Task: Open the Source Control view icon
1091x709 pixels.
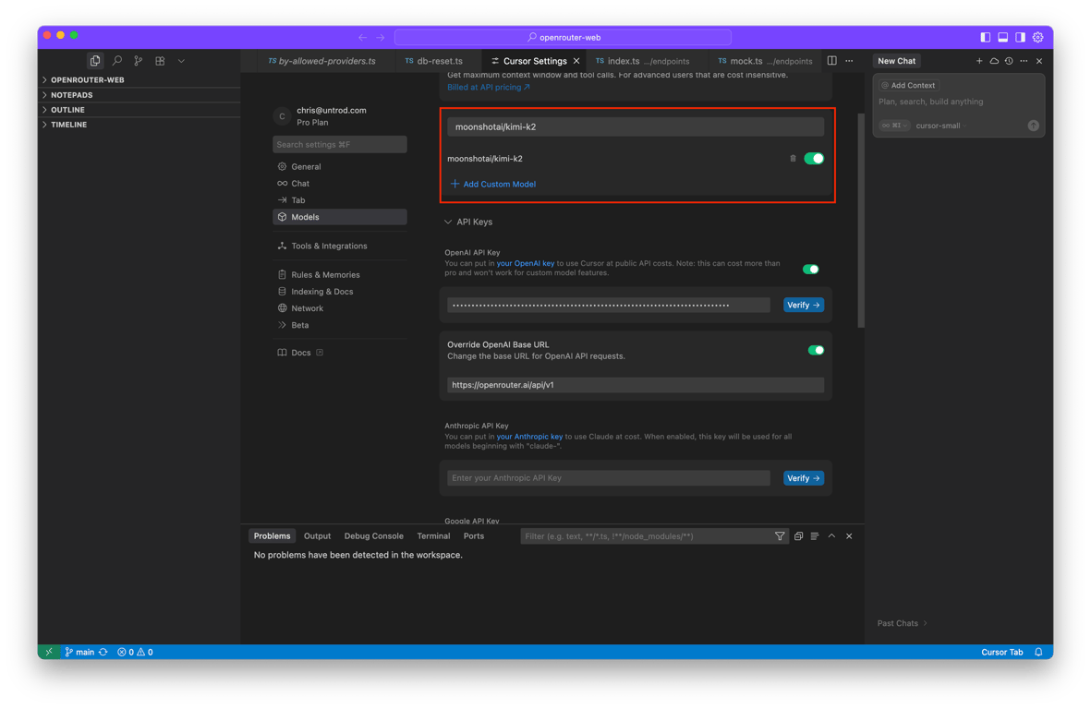Action: coord(138,61)
